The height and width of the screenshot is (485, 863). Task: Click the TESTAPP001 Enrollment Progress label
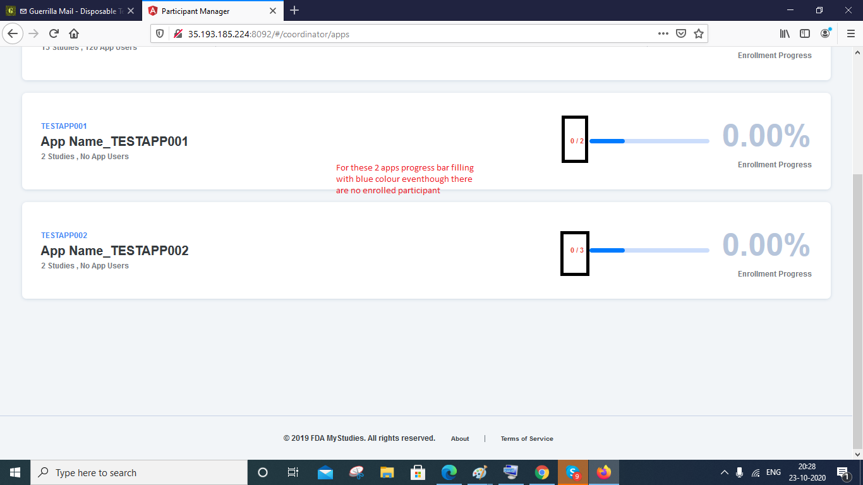click(x=775, y=165)
